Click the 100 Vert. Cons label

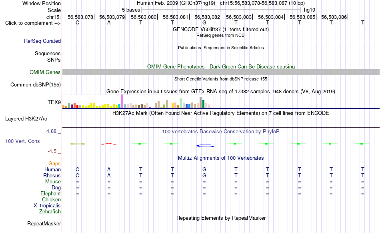[22, 141]
